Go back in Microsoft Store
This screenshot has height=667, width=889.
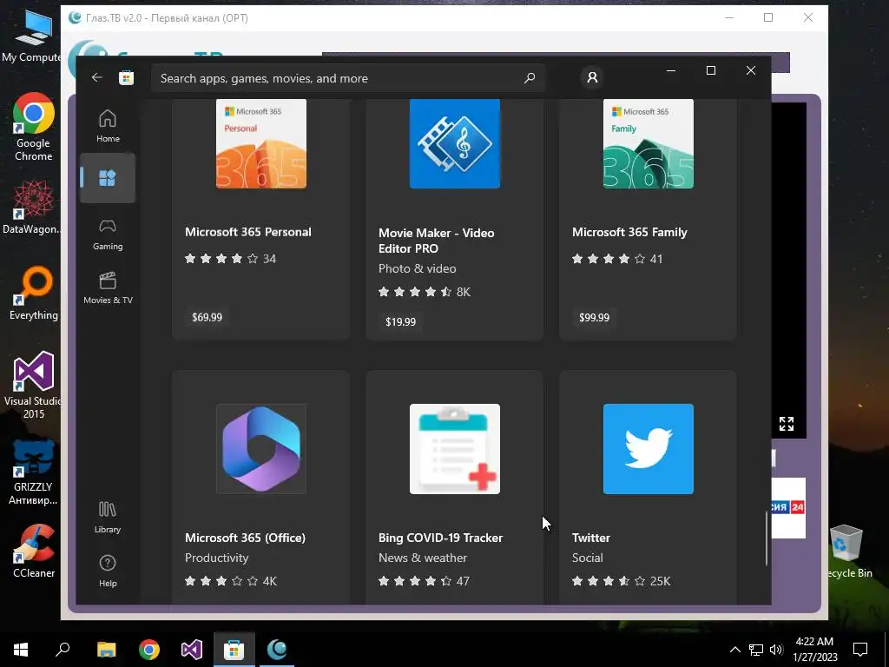[x=97, y=77]
